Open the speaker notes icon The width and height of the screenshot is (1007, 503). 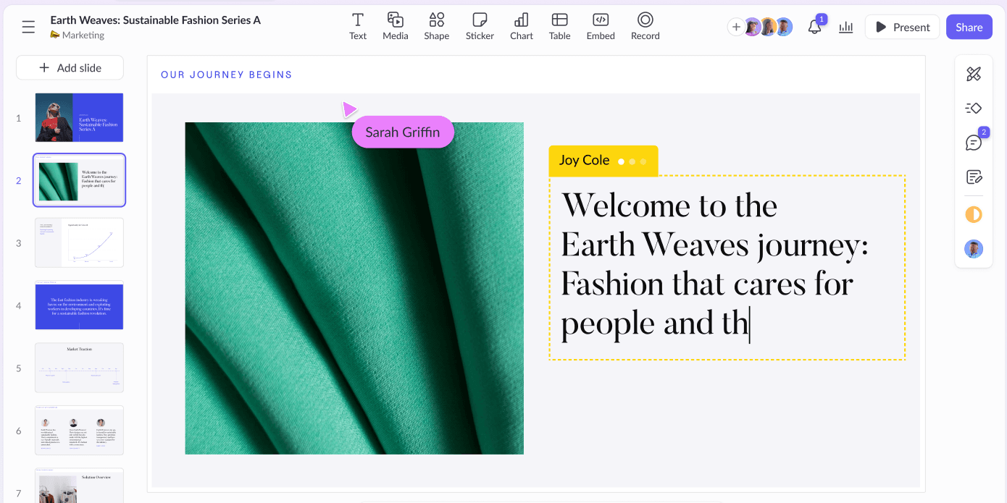pos(974,177)
